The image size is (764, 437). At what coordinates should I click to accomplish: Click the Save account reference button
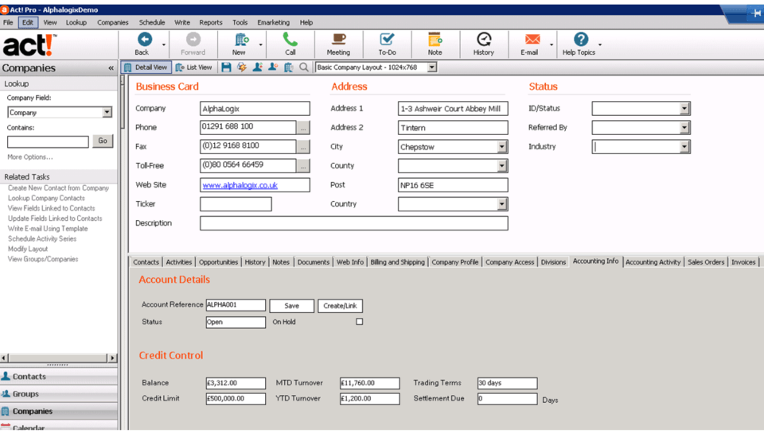pos(291,306)
